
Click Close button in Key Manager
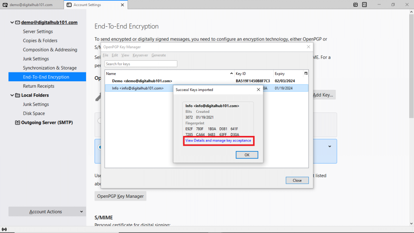pyautogui.click(x=297, y=180)
